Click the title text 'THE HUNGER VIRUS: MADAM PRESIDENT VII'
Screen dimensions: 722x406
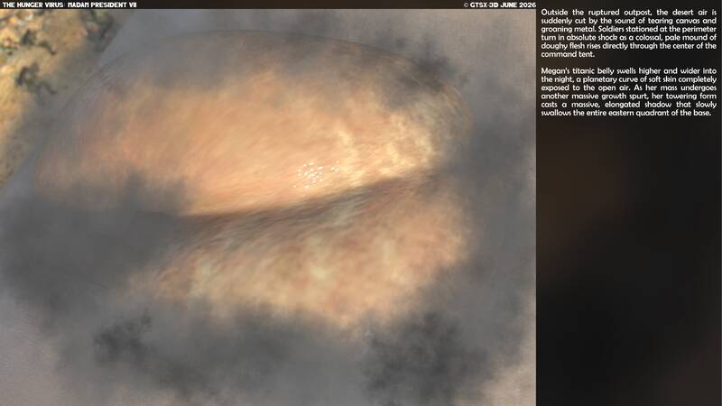tap(69, 5)
